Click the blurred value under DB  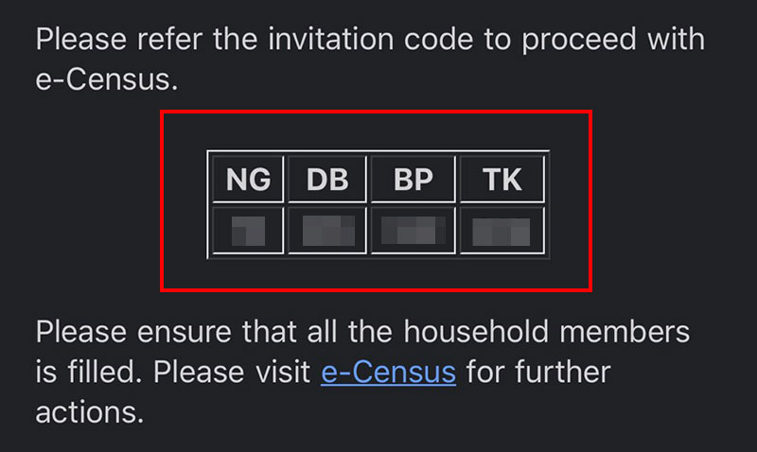[328, 231]
